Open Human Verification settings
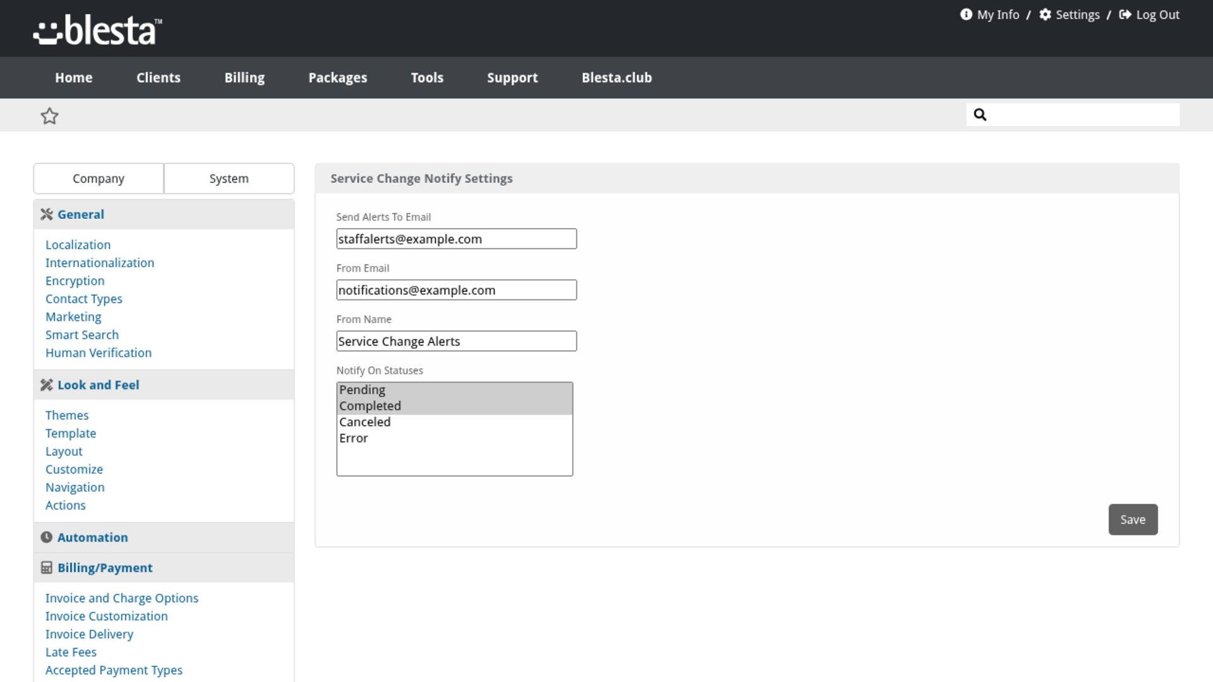 (99, 353)
